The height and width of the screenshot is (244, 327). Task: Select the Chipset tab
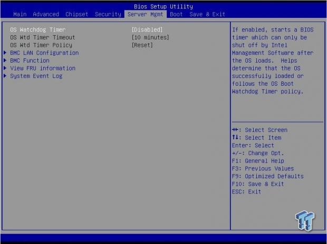point(77,14)
